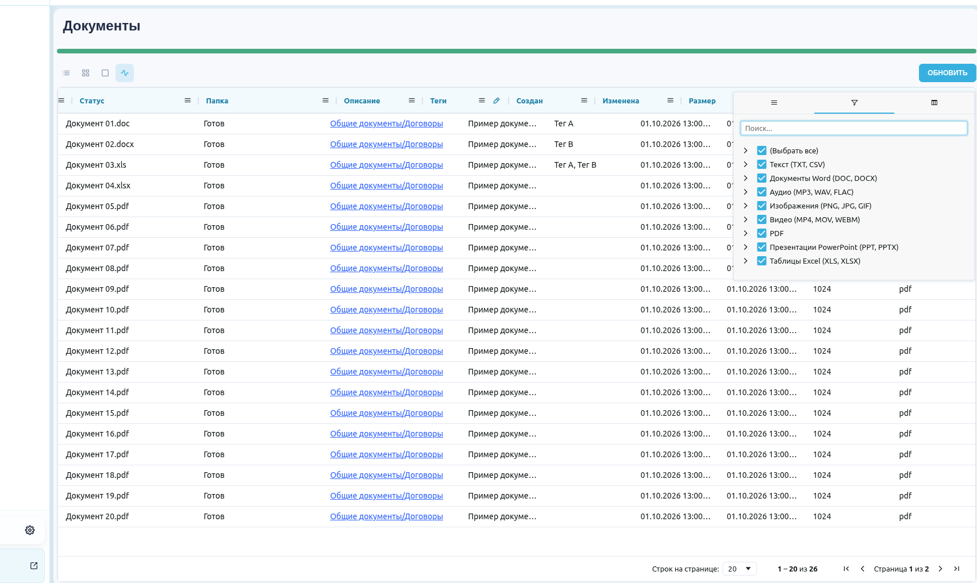Select the Тег A, Тег B cell

pos(575,165)
